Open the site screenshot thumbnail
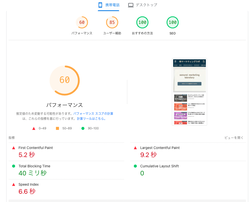Image resolution: width=252 pixels, height=202 pixels. point(190,92)
